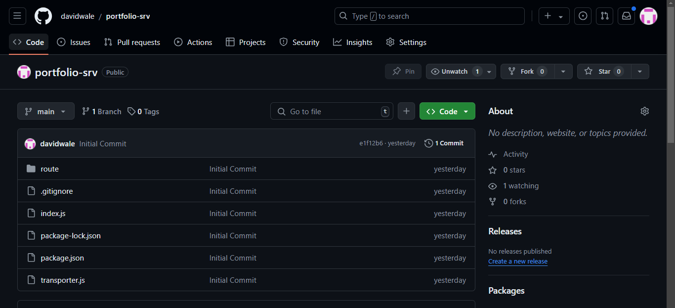Screen dimensions: 675x308
Task: Open the route folder
Action: (49, 169)
